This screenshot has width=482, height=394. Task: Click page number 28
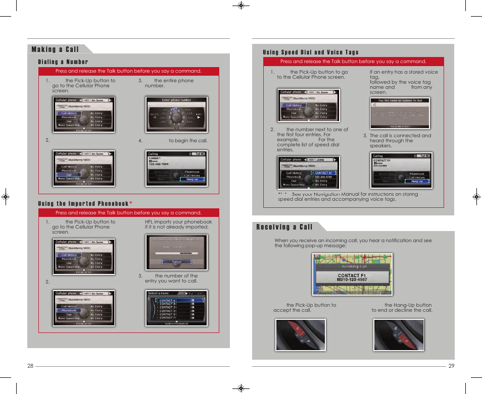point(30,366)
